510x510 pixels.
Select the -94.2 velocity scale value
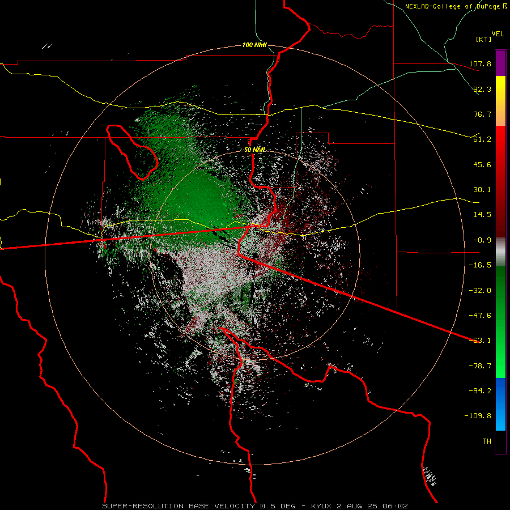(480, 391)
